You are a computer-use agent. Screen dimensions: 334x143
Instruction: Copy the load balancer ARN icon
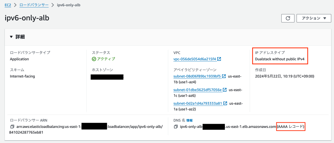(x=12, y=127)
